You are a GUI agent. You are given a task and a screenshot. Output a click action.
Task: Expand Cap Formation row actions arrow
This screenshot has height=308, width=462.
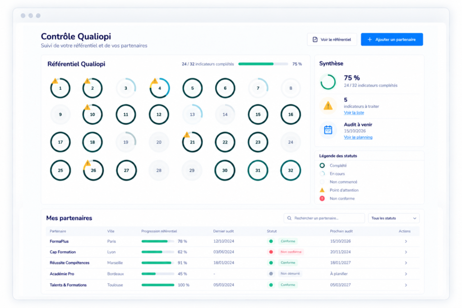click(406, 252)
